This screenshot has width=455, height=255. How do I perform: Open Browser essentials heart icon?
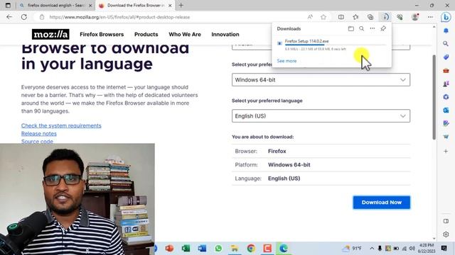tap(400, 17)
